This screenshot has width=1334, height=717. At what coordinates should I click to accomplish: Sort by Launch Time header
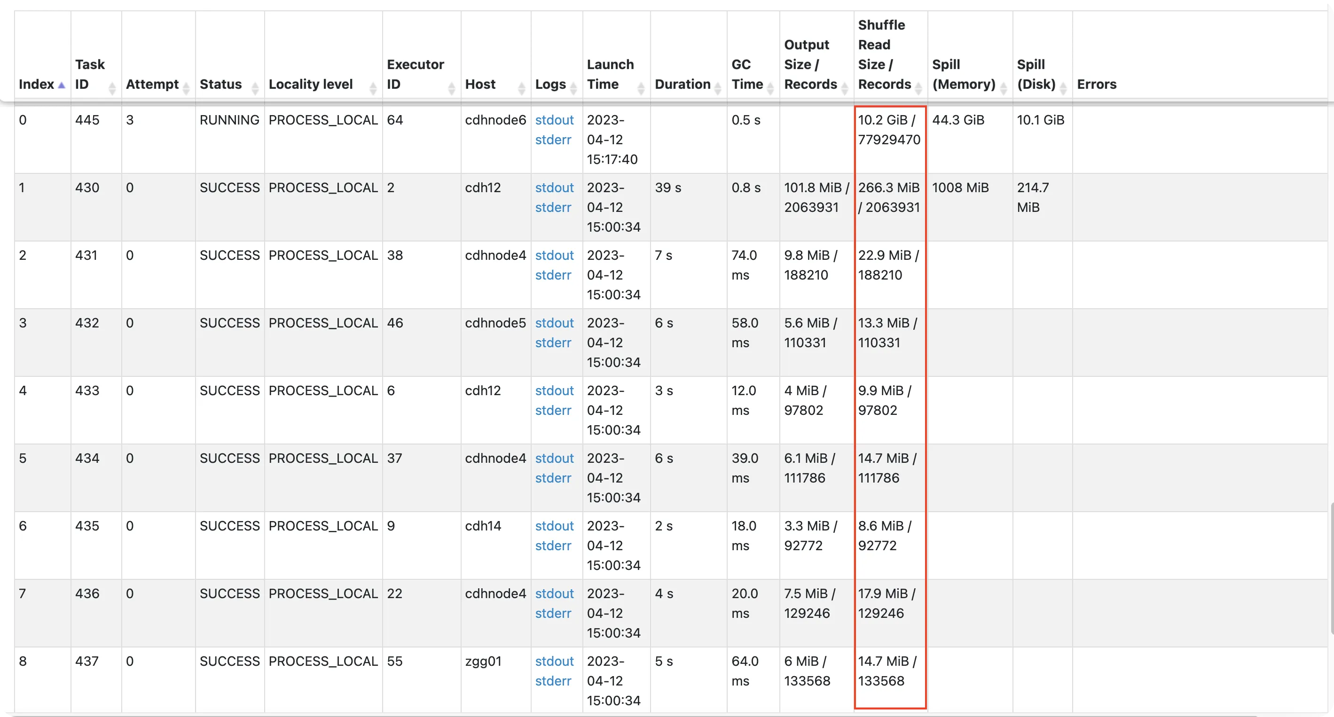tap(610, 75)
